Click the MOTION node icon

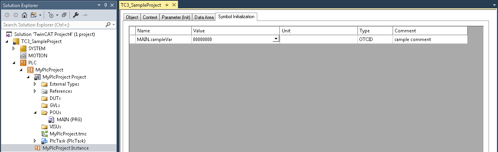(23, 56)
